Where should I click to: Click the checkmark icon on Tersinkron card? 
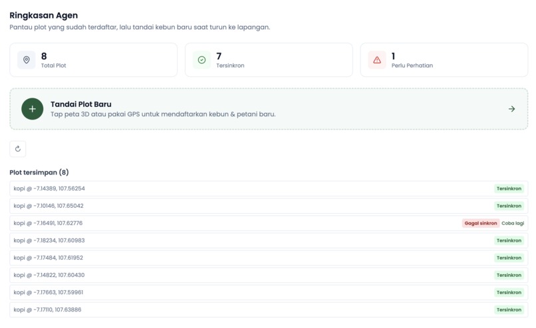coord(201,60)
